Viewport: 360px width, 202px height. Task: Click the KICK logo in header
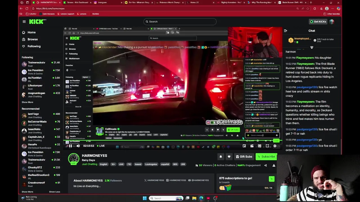(38, 22)
